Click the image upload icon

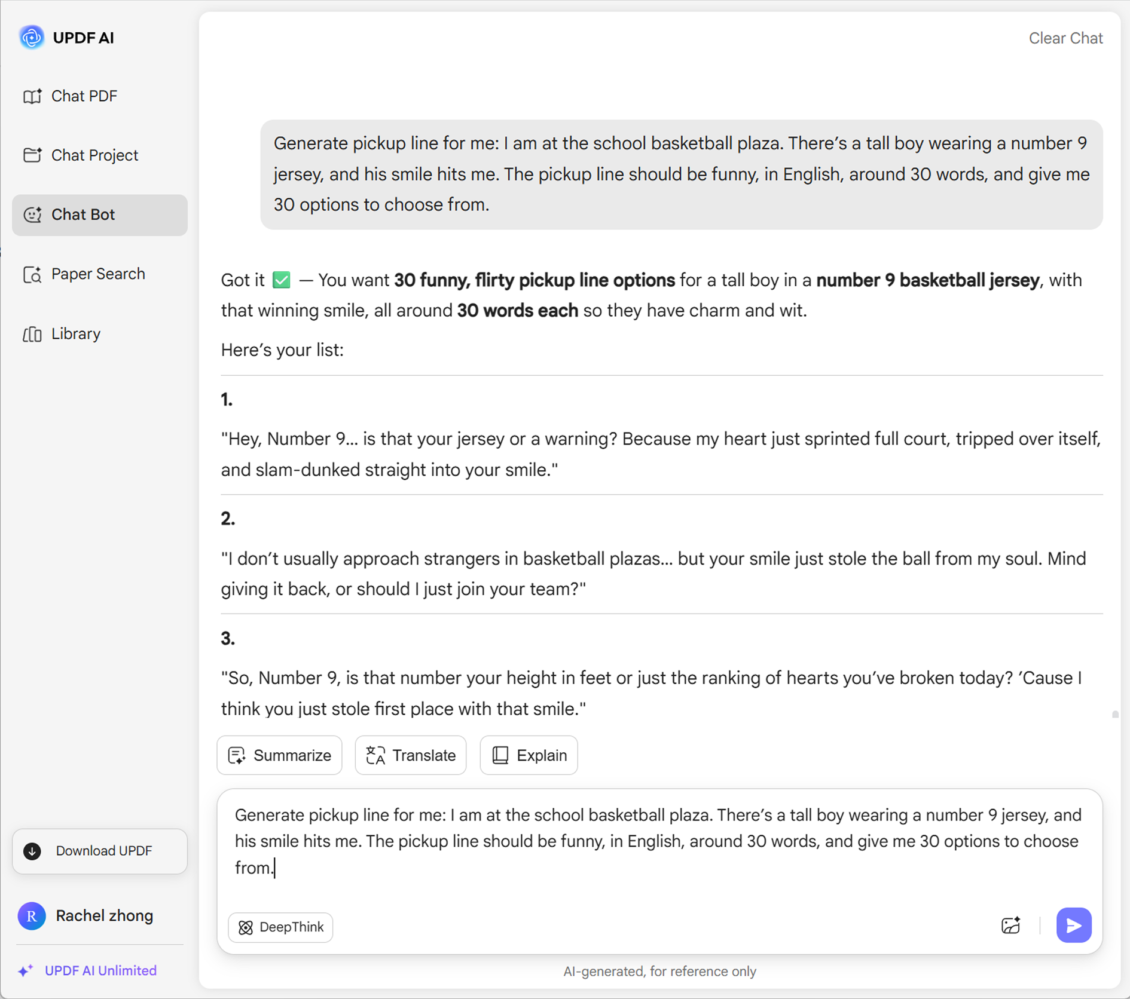point(1010,926)
